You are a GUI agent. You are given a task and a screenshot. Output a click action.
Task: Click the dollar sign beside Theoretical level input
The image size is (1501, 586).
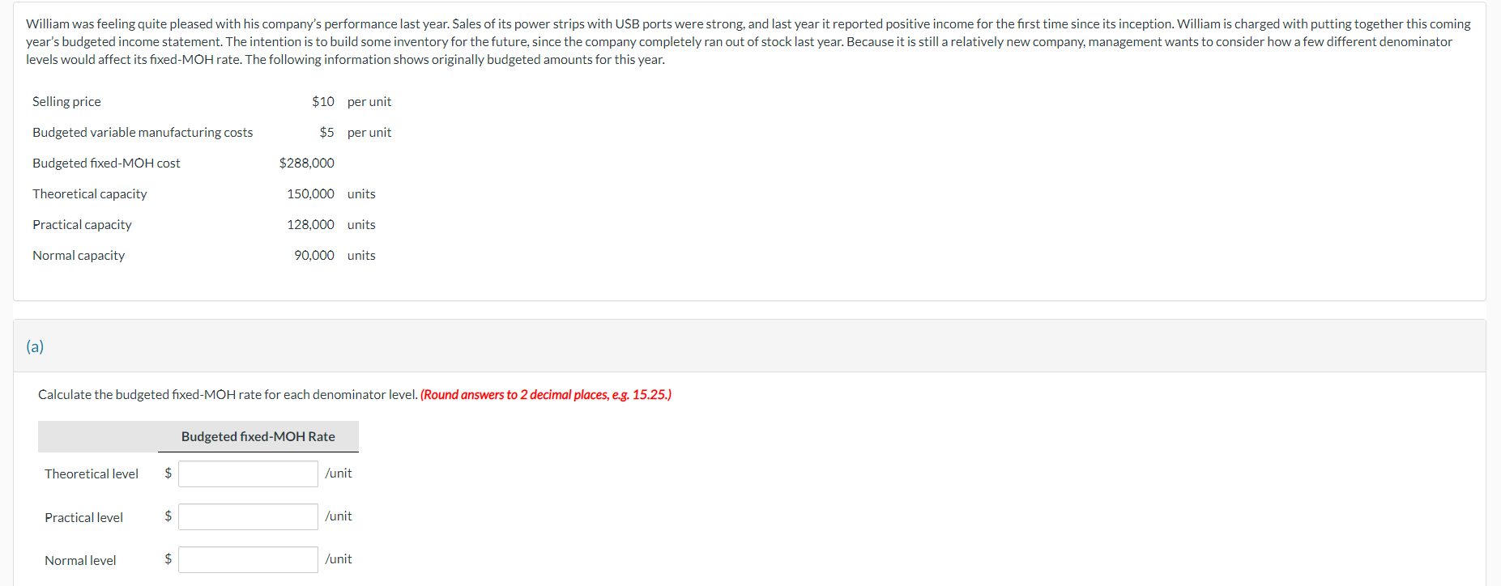coord(168,473)
